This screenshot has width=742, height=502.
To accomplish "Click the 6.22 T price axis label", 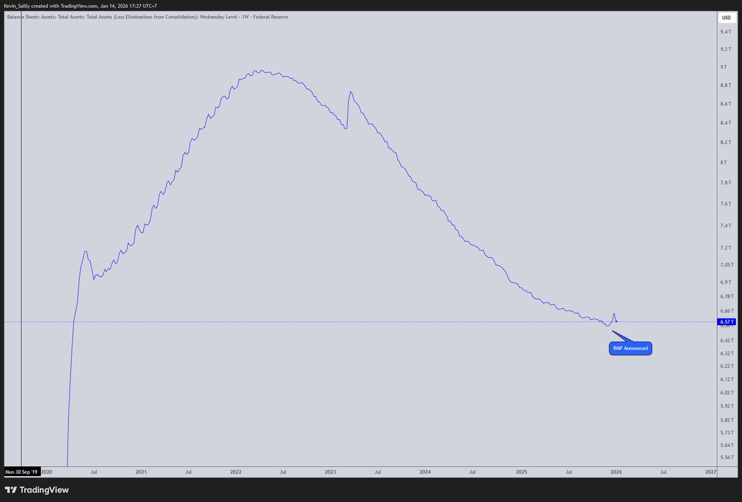I will pos(727,366).
